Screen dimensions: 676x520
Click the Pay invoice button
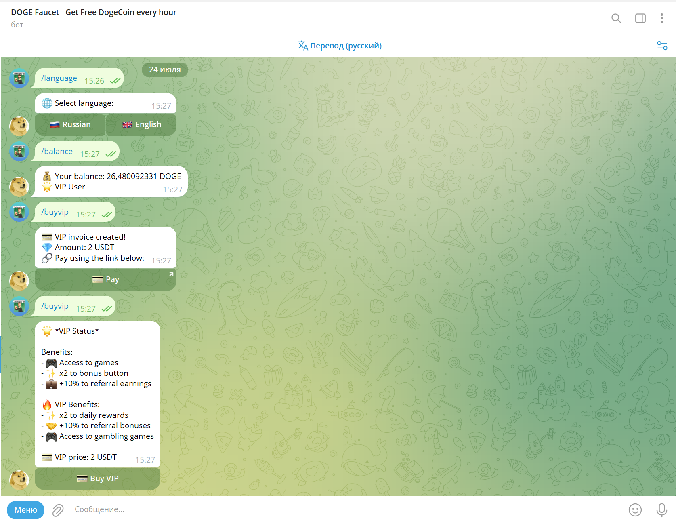coord(105,280)
